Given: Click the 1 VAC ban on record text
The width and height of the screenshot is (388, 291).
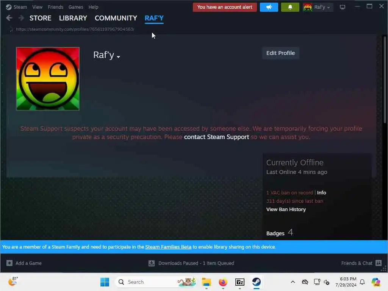Looking at the screenshot, I should (289, 192).
